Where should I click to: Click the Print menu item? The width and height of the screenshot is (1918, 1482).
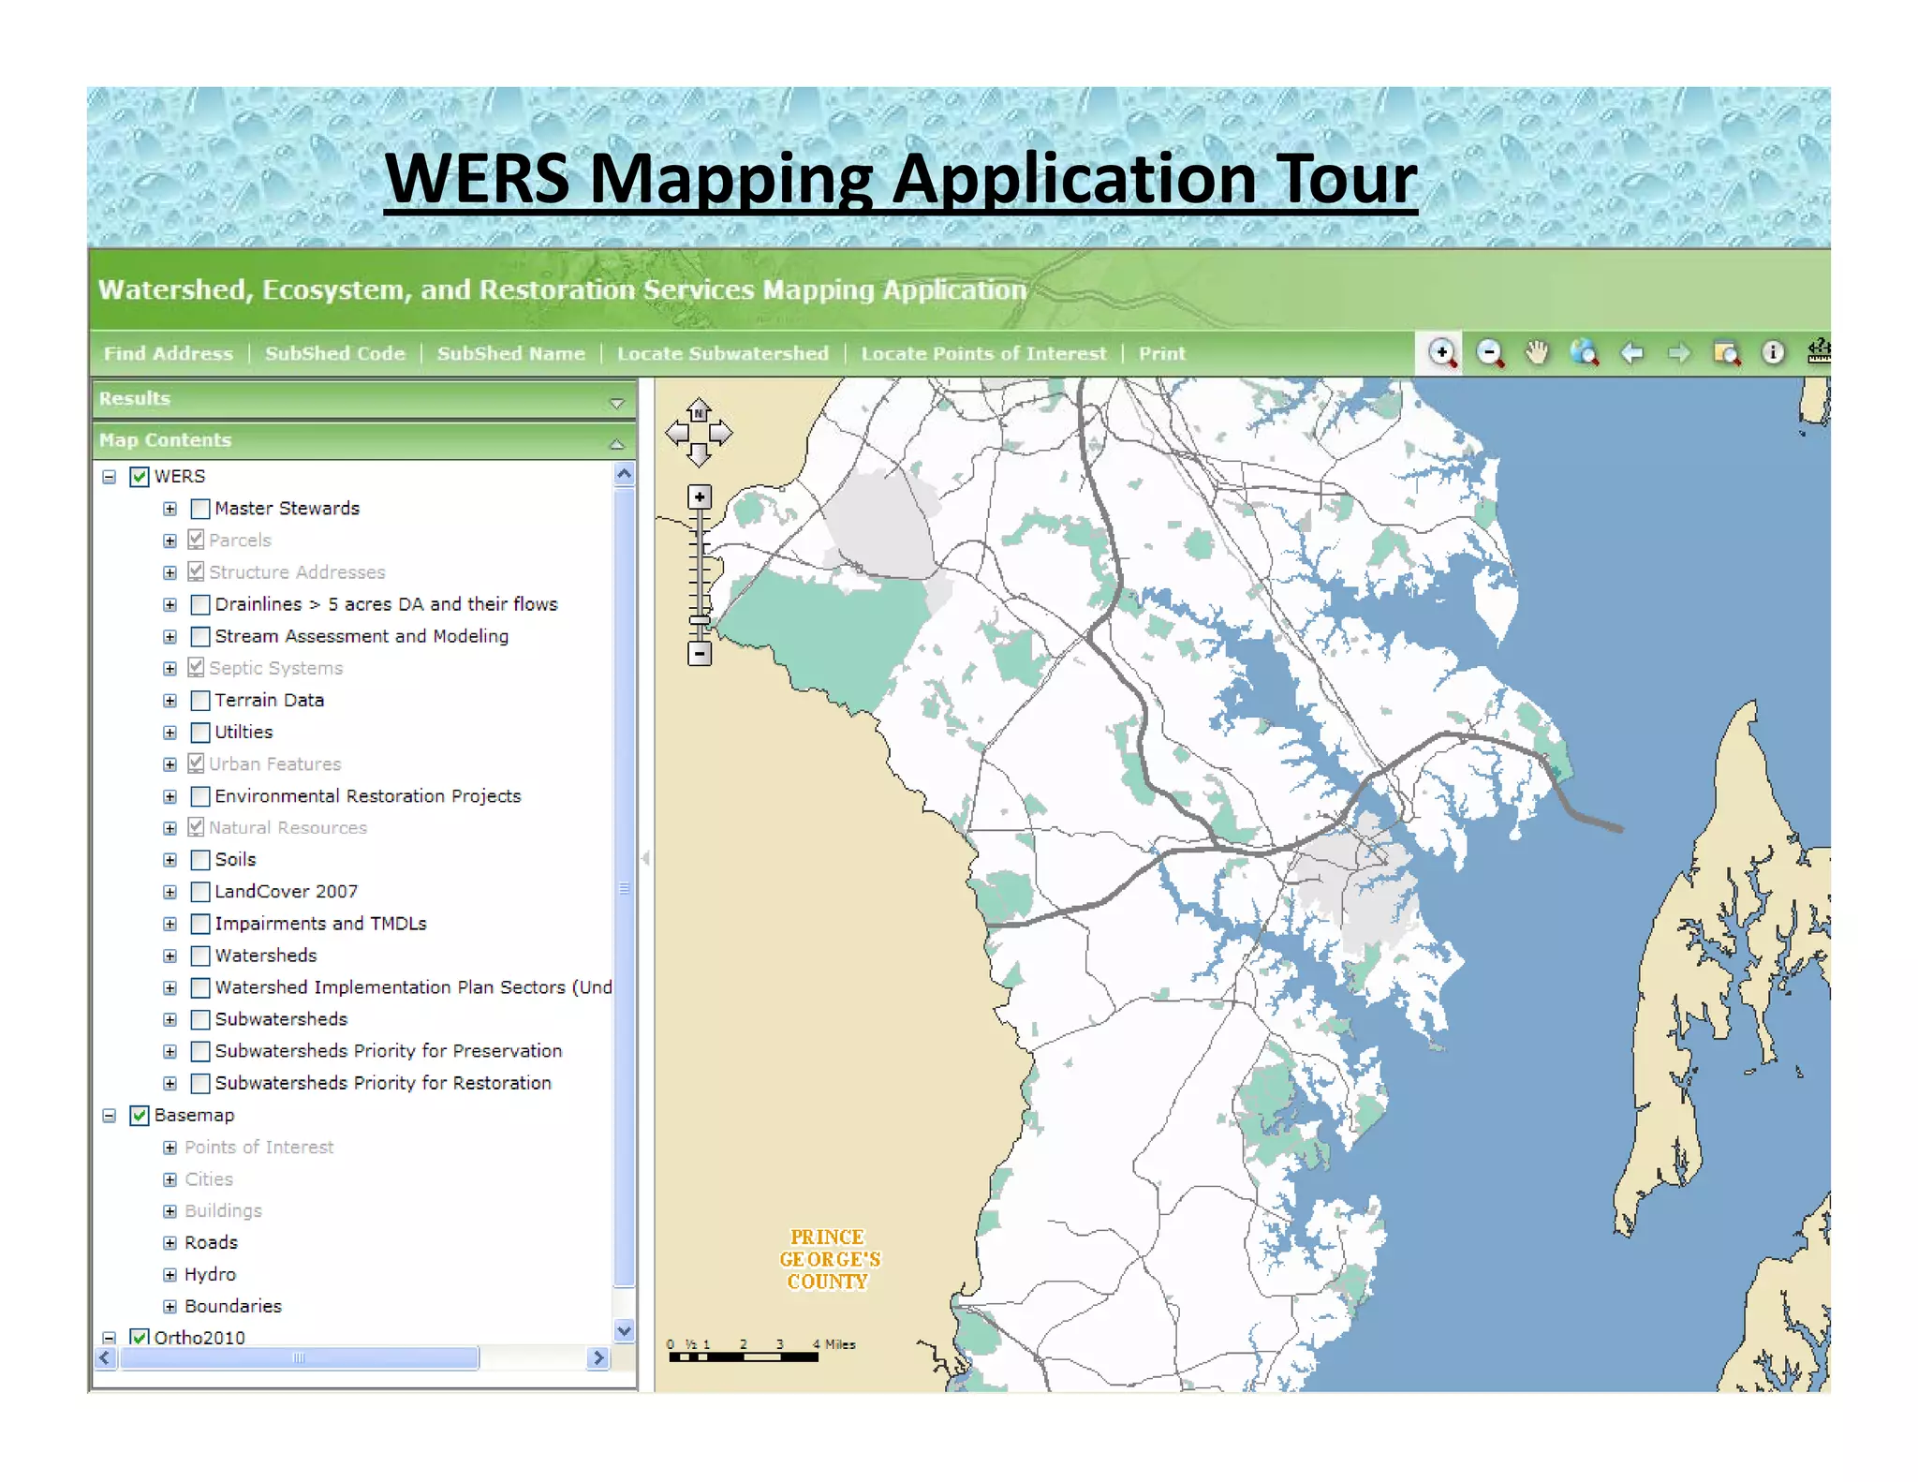click(x=1162, y=354)
